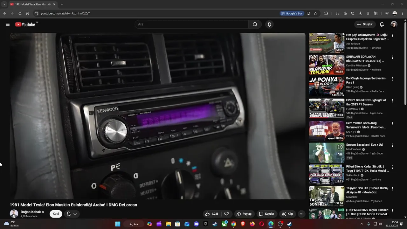The width and height of the screenshot is (407, 229).
Task: Open the tab search chevron
Action: click(x=4, y=4)
